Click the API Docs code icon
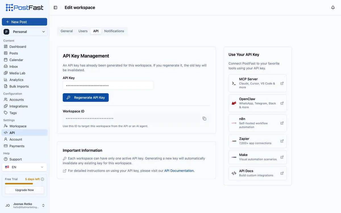The image size is (341, 213). click(x=234, y=173)
